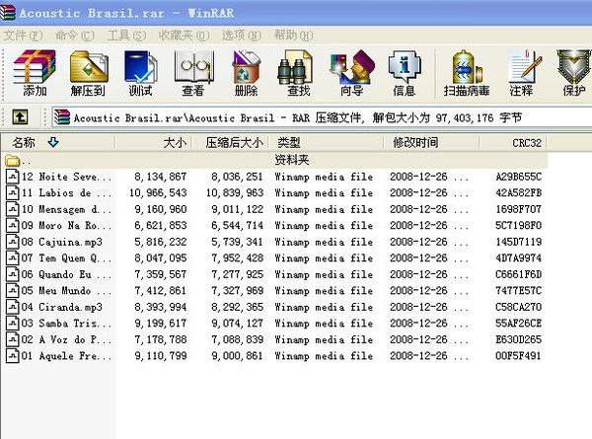Viewport: 592px width, 439px height.
Task: Click CRC value C58CA270
Action: click(518, 307)
